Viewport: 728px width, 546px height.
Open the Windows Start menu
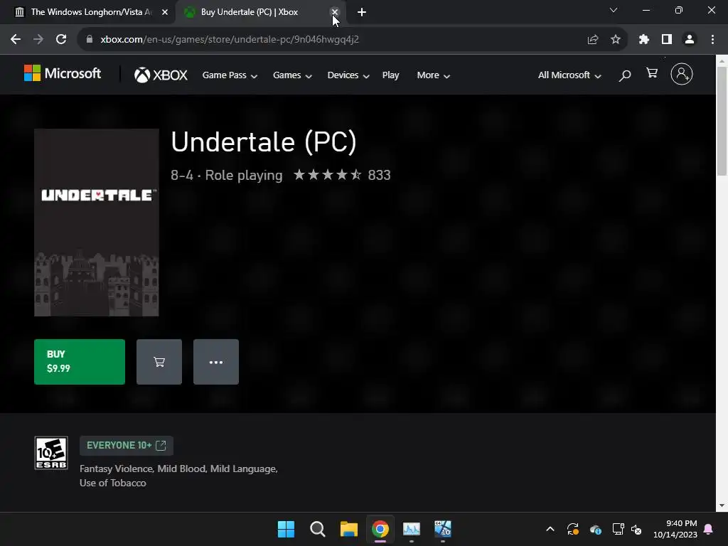(x=286, y=529)
